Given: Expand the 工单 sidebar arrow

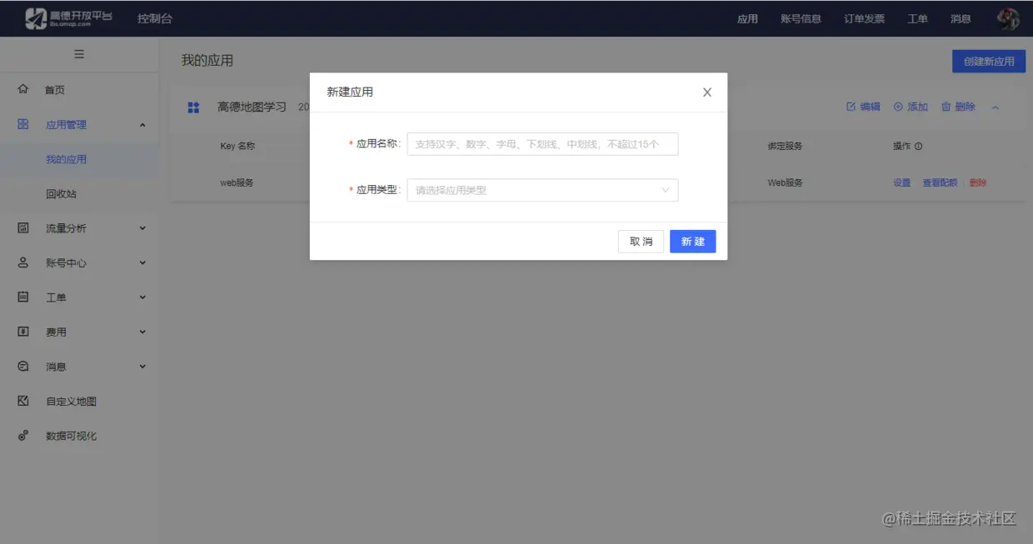Looking at the screenshot, I should point(142,297).
